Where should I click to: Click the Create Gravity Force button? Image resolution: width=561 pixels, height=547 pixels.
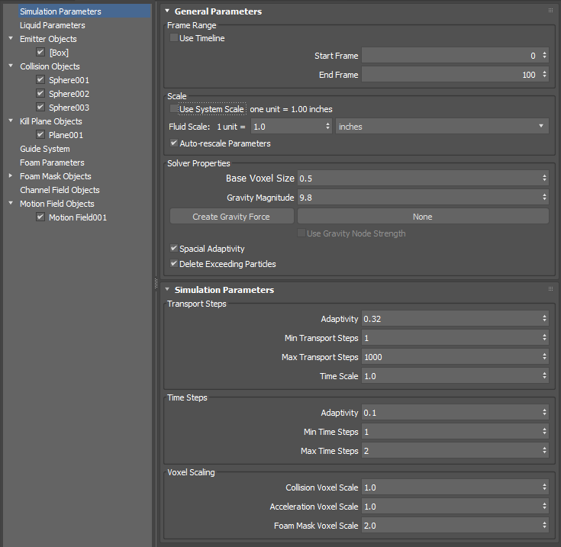point(232,217)
